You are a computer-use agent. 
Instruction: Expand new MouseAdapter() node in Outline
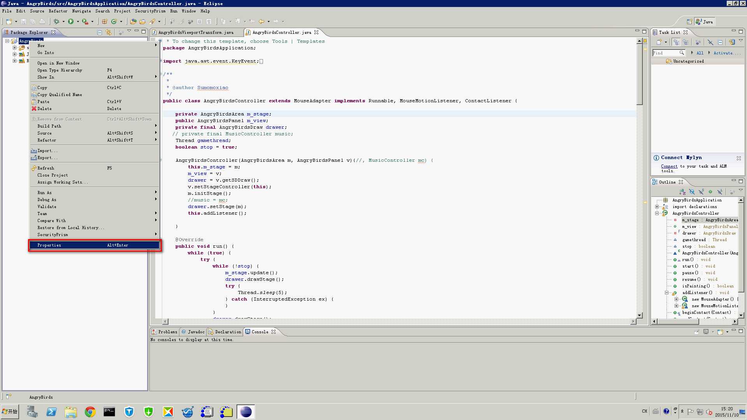coord(676,299)
